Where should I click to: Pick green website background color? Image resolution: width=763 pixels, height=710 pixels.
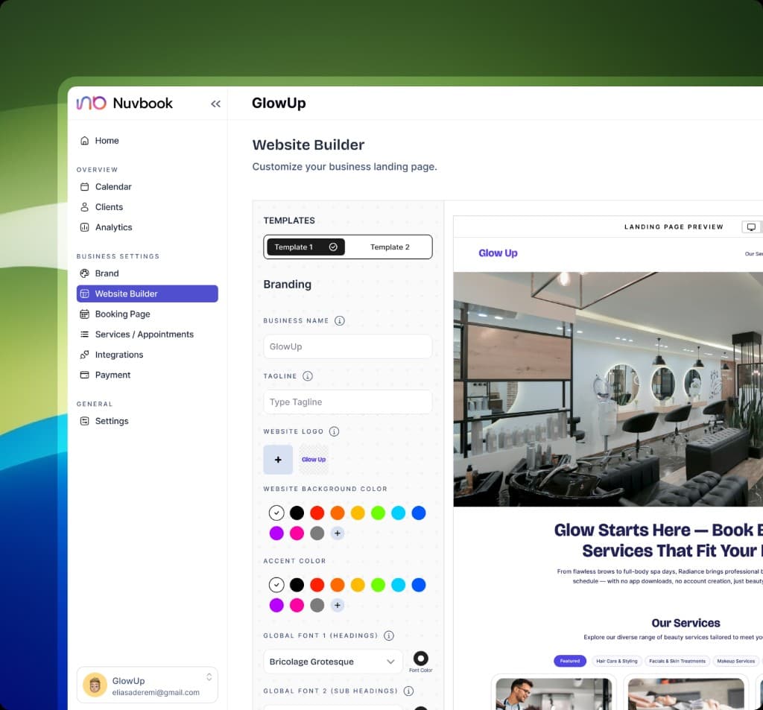tap(378, 513)
